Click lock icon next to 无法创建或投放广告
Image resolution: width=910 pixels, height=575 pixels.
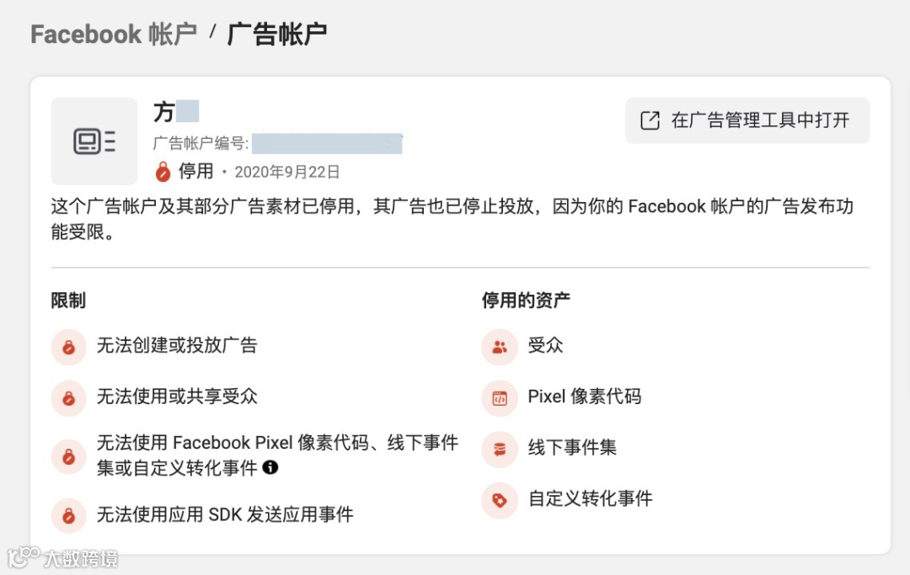[68, 347]
